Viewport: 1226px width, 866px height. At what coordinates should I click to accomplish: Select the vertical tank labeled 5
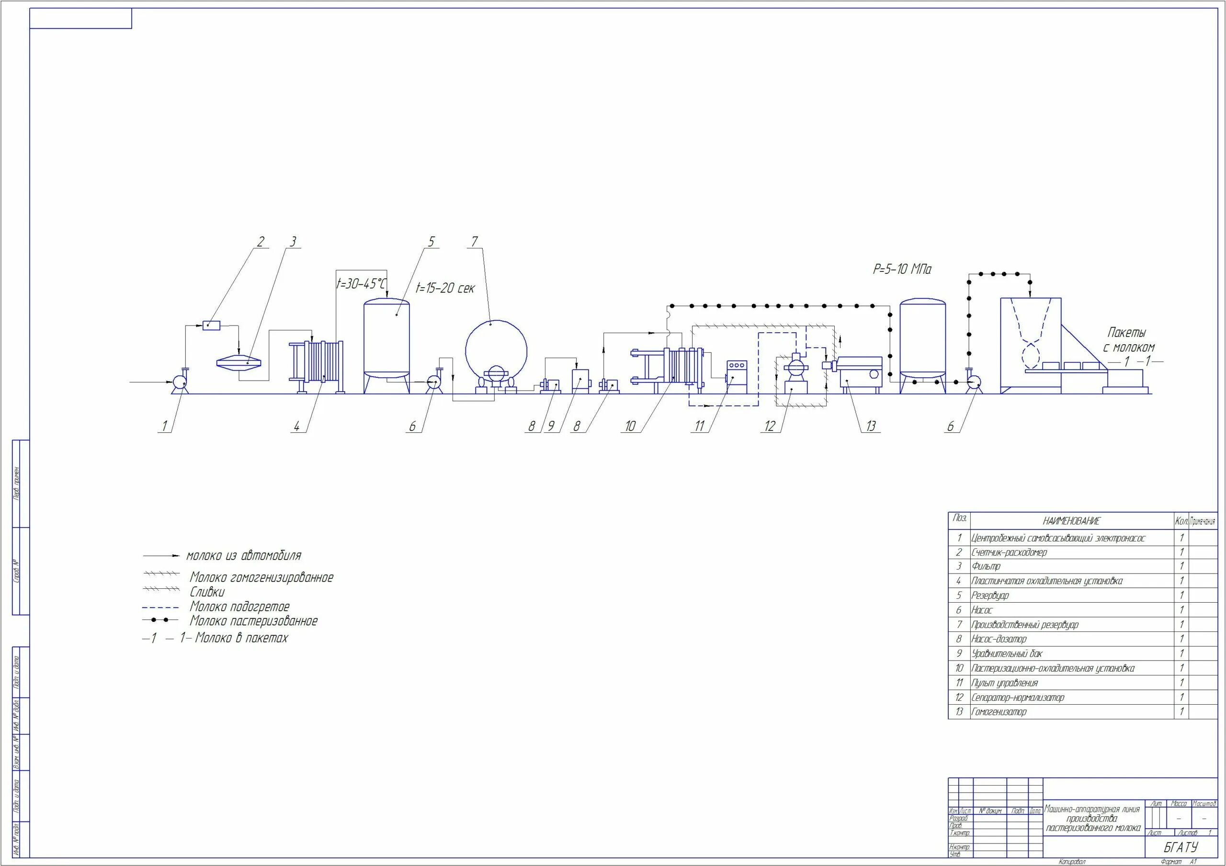pos(386,339)
